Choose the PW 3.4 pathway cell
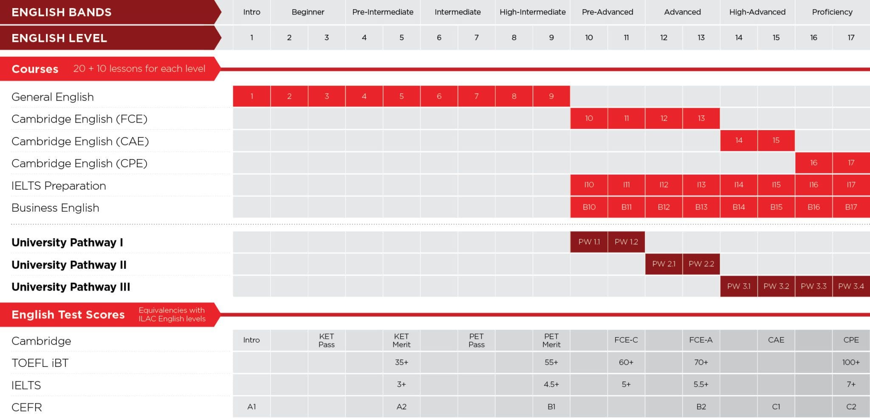Screen dimensions: 870x419 click(x=851, y=286)
